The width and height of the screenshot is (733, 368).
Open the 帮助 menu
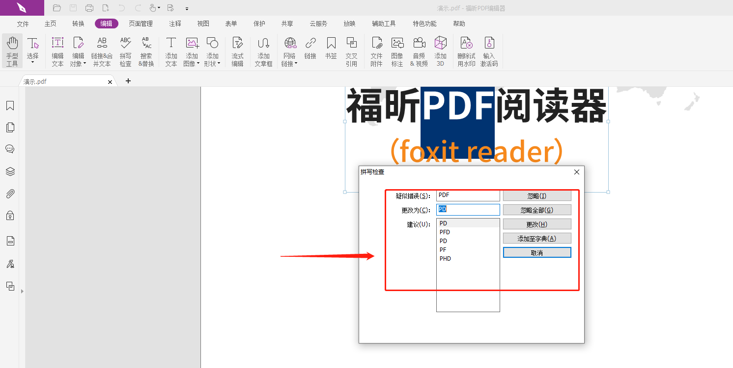[x=459, y=23]
